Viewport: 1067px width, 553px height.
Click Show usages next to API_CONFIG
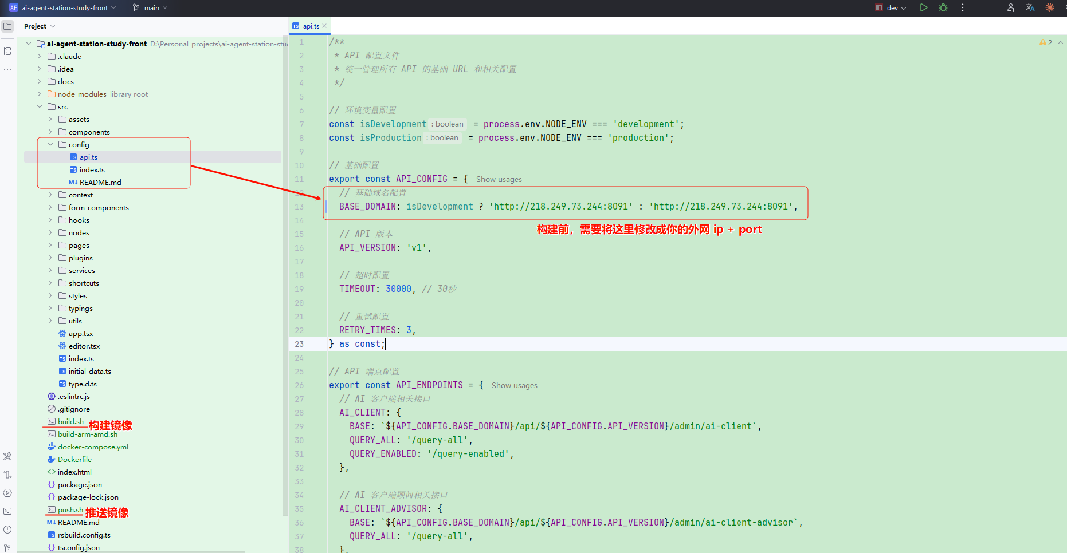499,180
